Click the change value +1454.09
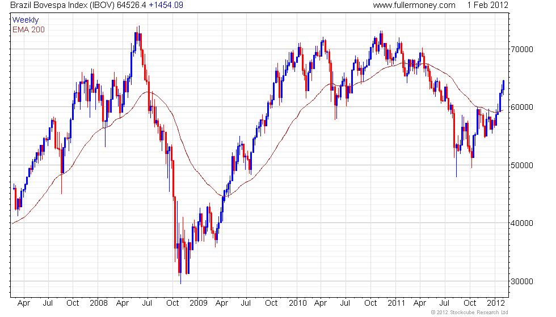This screenshot has height=317, width=556. (166, 5)
